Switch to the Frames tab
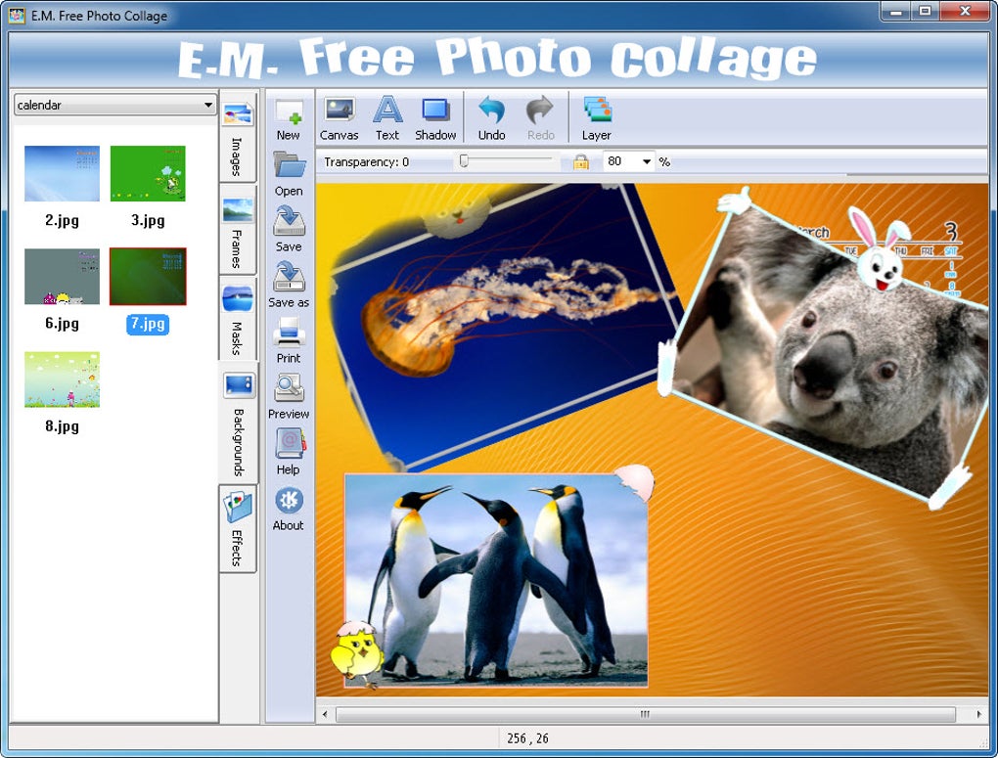 pos(238,230)
